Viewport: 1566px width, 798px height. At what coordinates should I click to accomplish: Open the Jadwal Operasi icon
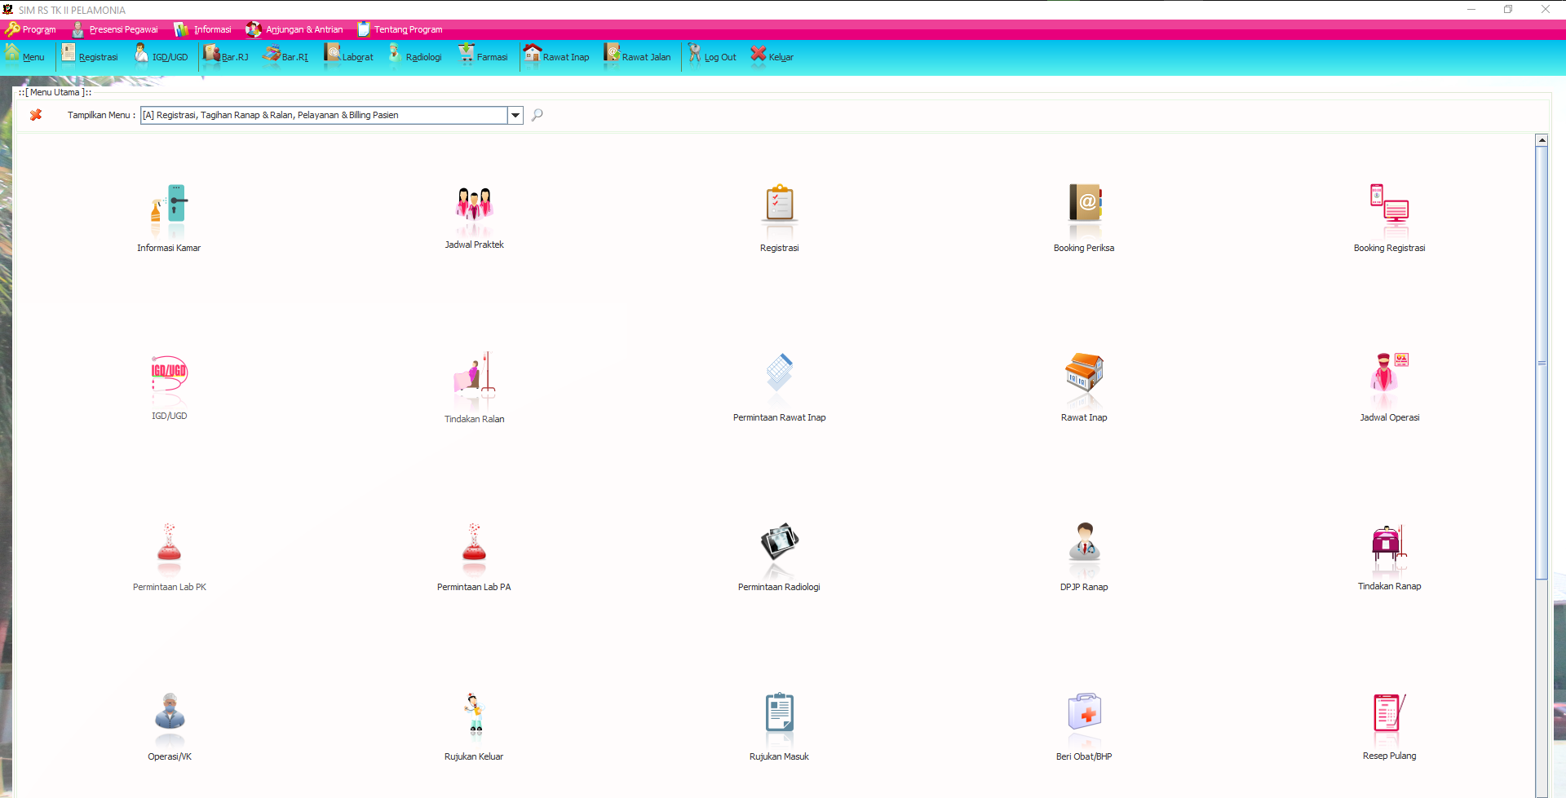tap(1389, 374)
